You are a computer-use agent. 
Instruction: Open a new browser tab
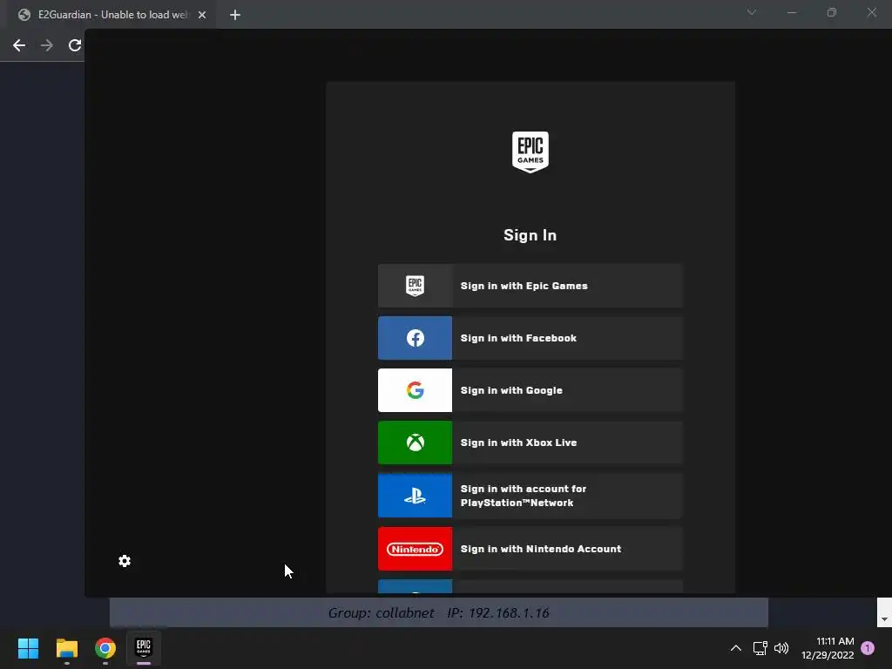235,15
